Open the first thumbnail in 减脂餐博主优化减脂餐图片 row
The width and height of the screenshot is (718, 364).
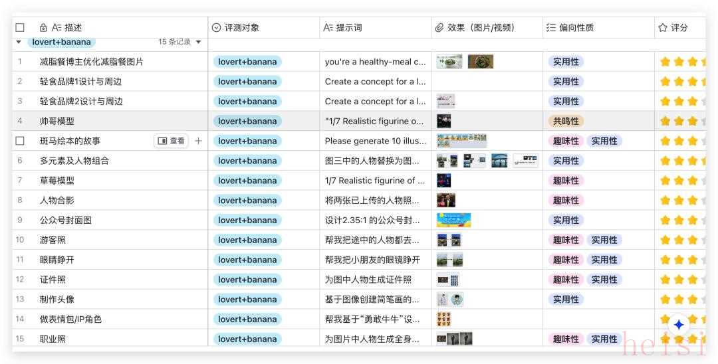(449, 62)
